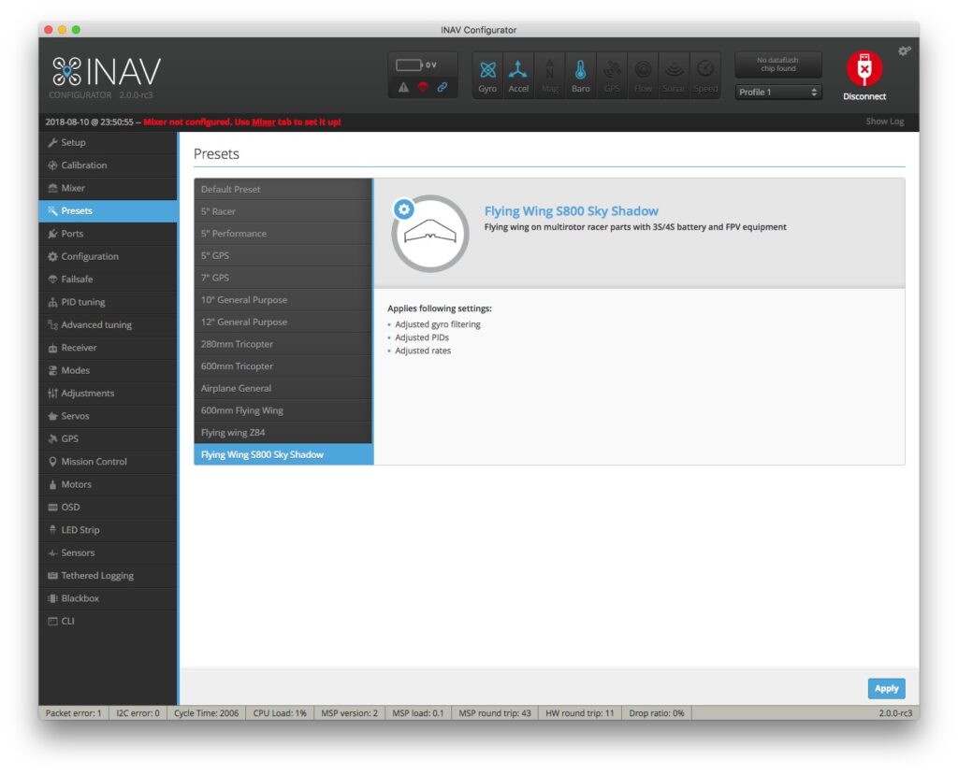The height and width of the screenshot is (775, 958).
Task: Switch to the PID tuning tab
Action: [x=82, y=302]
